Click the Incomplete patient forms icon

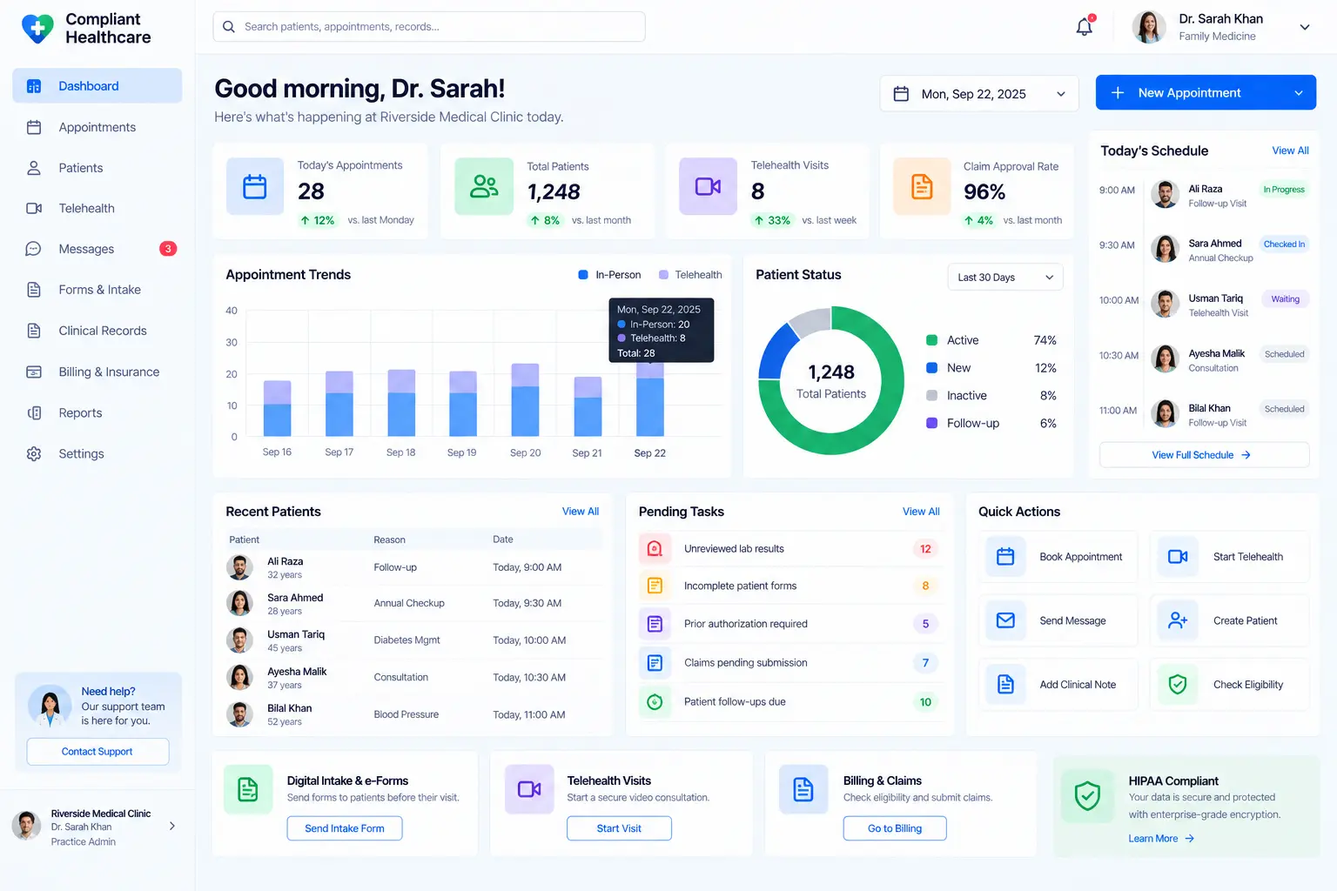pyautogui.click(x=655, y=586)
